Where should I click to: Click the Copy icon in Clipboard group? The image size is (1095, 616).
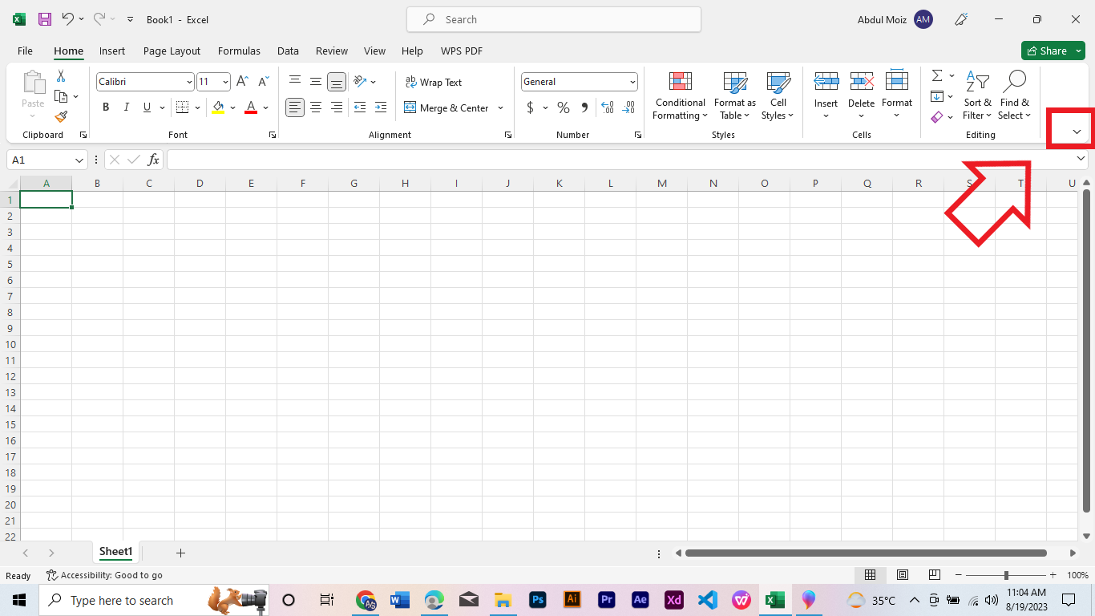[x=61, y=96]
